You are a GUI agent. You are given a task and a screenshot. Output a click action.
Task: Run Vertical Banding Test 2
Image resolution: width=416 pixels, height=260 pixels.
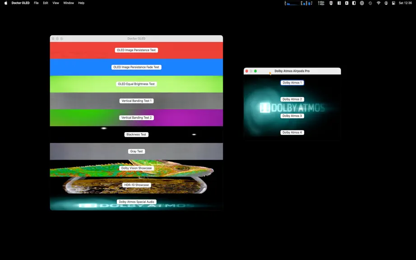point(136,117)
